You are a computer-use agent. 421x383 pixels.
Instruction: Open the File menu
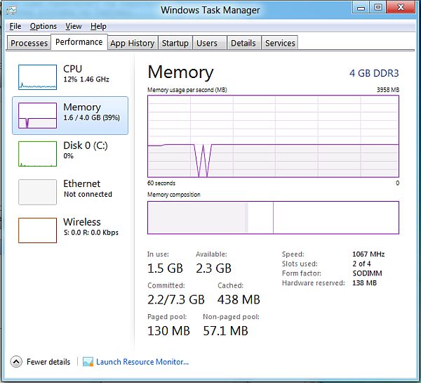15,26
